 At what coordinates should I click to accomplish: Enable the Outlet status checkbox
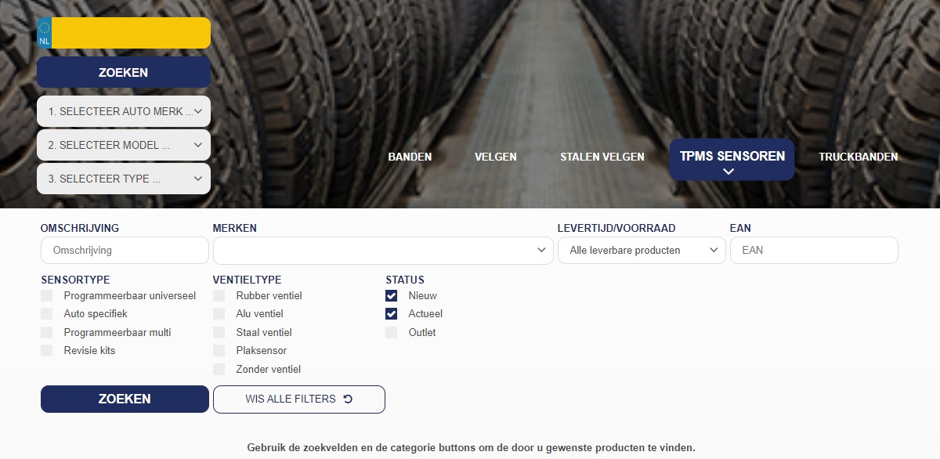(x=392, y=333)
